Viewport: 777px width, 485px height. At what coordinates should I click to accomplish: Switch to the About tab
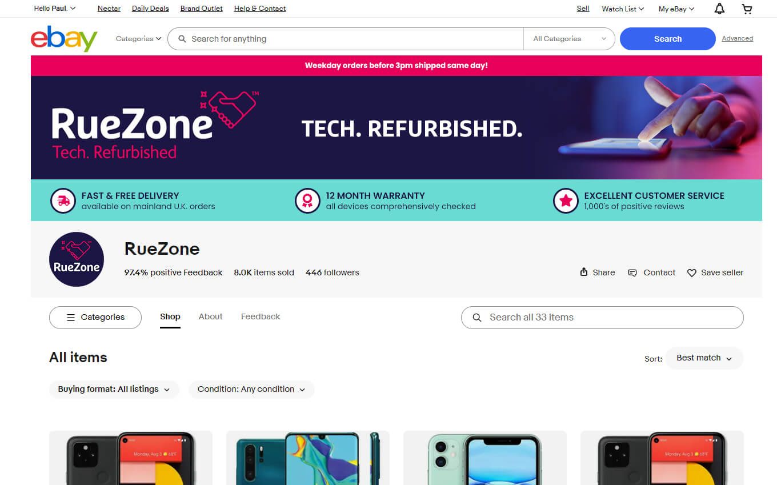pyautogui.click(x=210, y=316)
